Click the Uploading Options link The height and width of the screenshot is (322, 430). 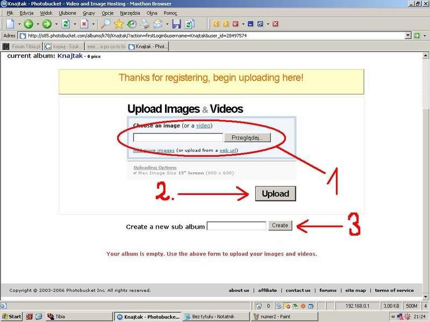point(155,167)
